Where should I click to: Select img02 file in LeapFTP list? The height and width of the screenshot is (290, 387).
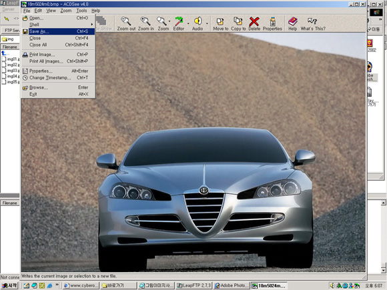click(x=11, y=65)
